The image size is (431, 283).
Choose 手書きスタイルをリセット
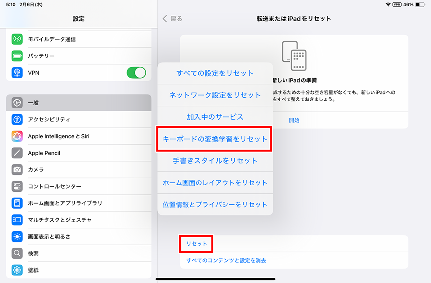(215, 161)
